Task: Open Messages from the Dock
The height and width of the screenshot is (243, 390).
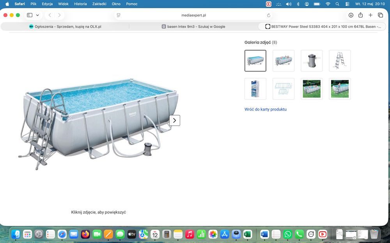Action: click(120, 234)
